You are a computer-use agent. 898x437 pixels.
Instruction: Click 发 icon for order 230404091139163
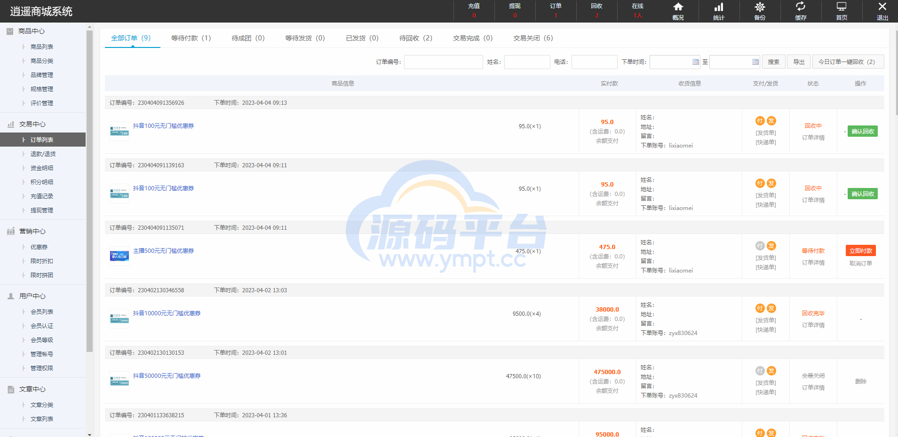pyautogui.click(x=771, y=183)
